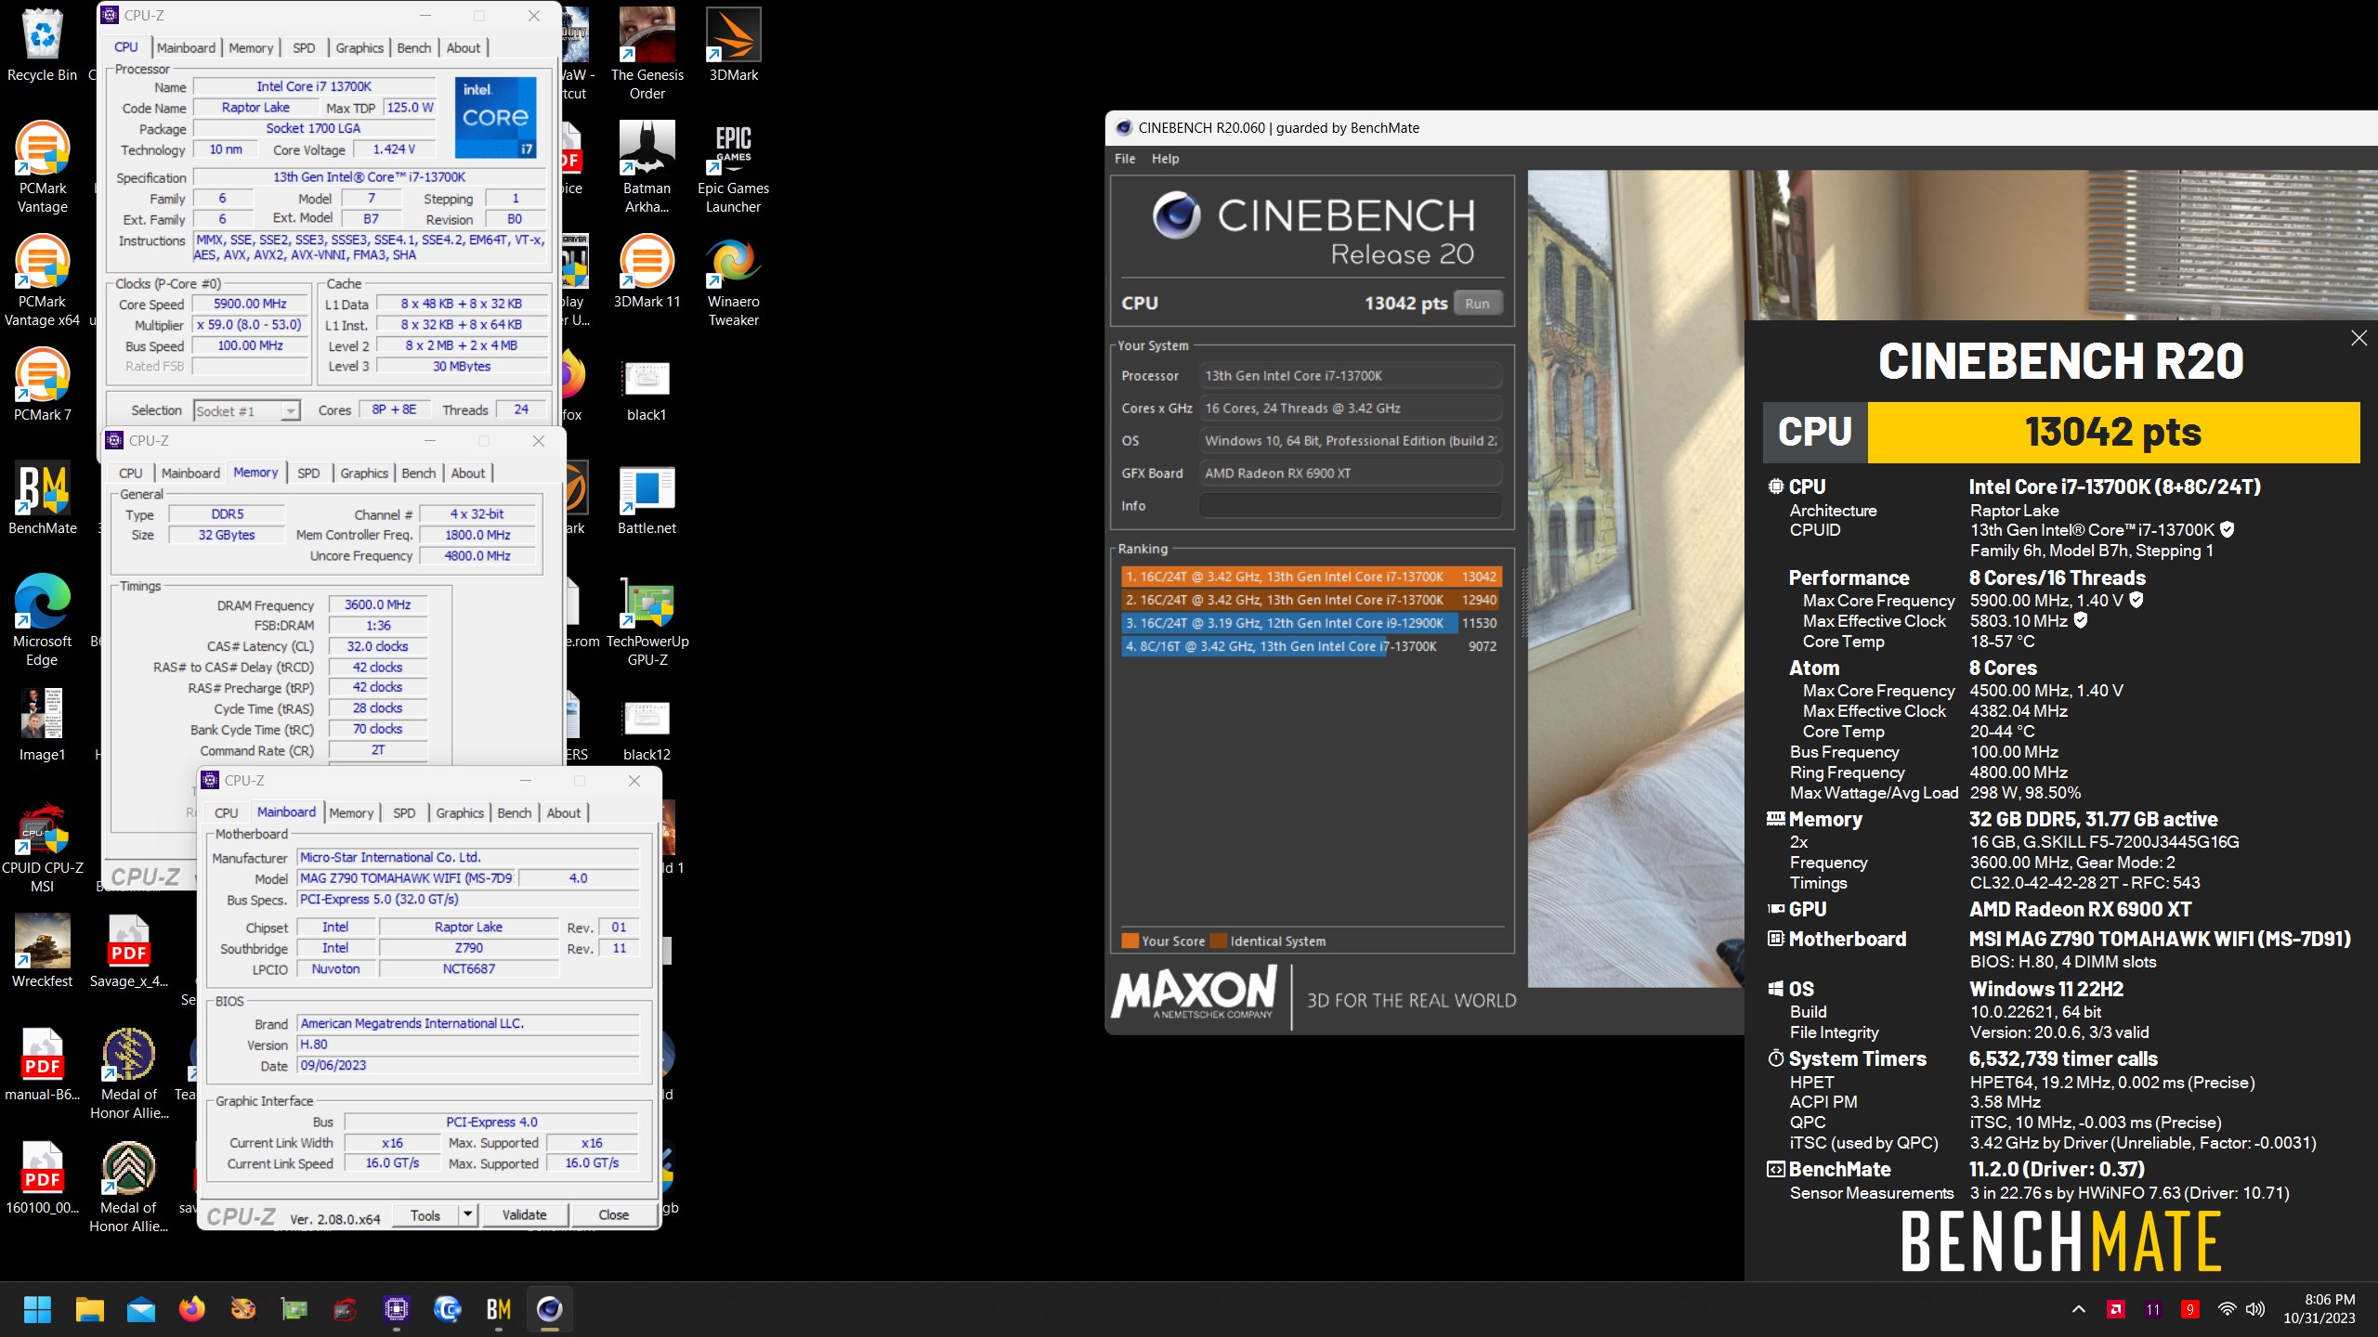Launch 3DMark 11 desktop shortcut

tap(647, 271)
